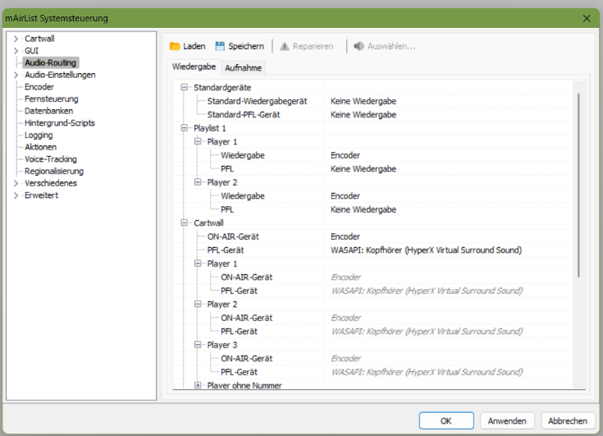Expand Audio-Einstellungen in the sidebar

click(16, 75)
